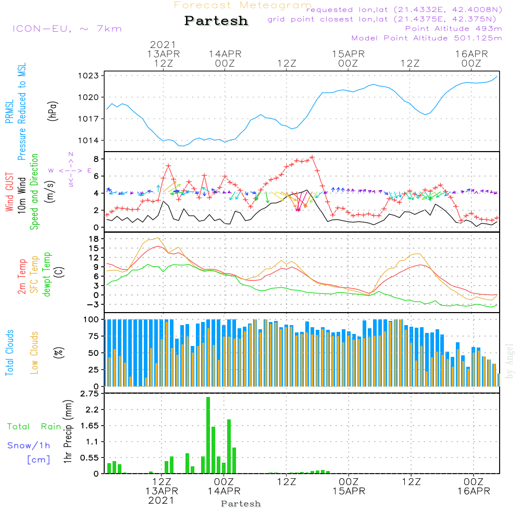This screenshot has width=521, height=521.
Task: Click the '(%)' cloud unit label
Action: click(x=58, y=353)
